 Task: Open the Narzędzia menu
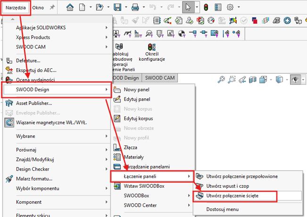coord(16,8)
